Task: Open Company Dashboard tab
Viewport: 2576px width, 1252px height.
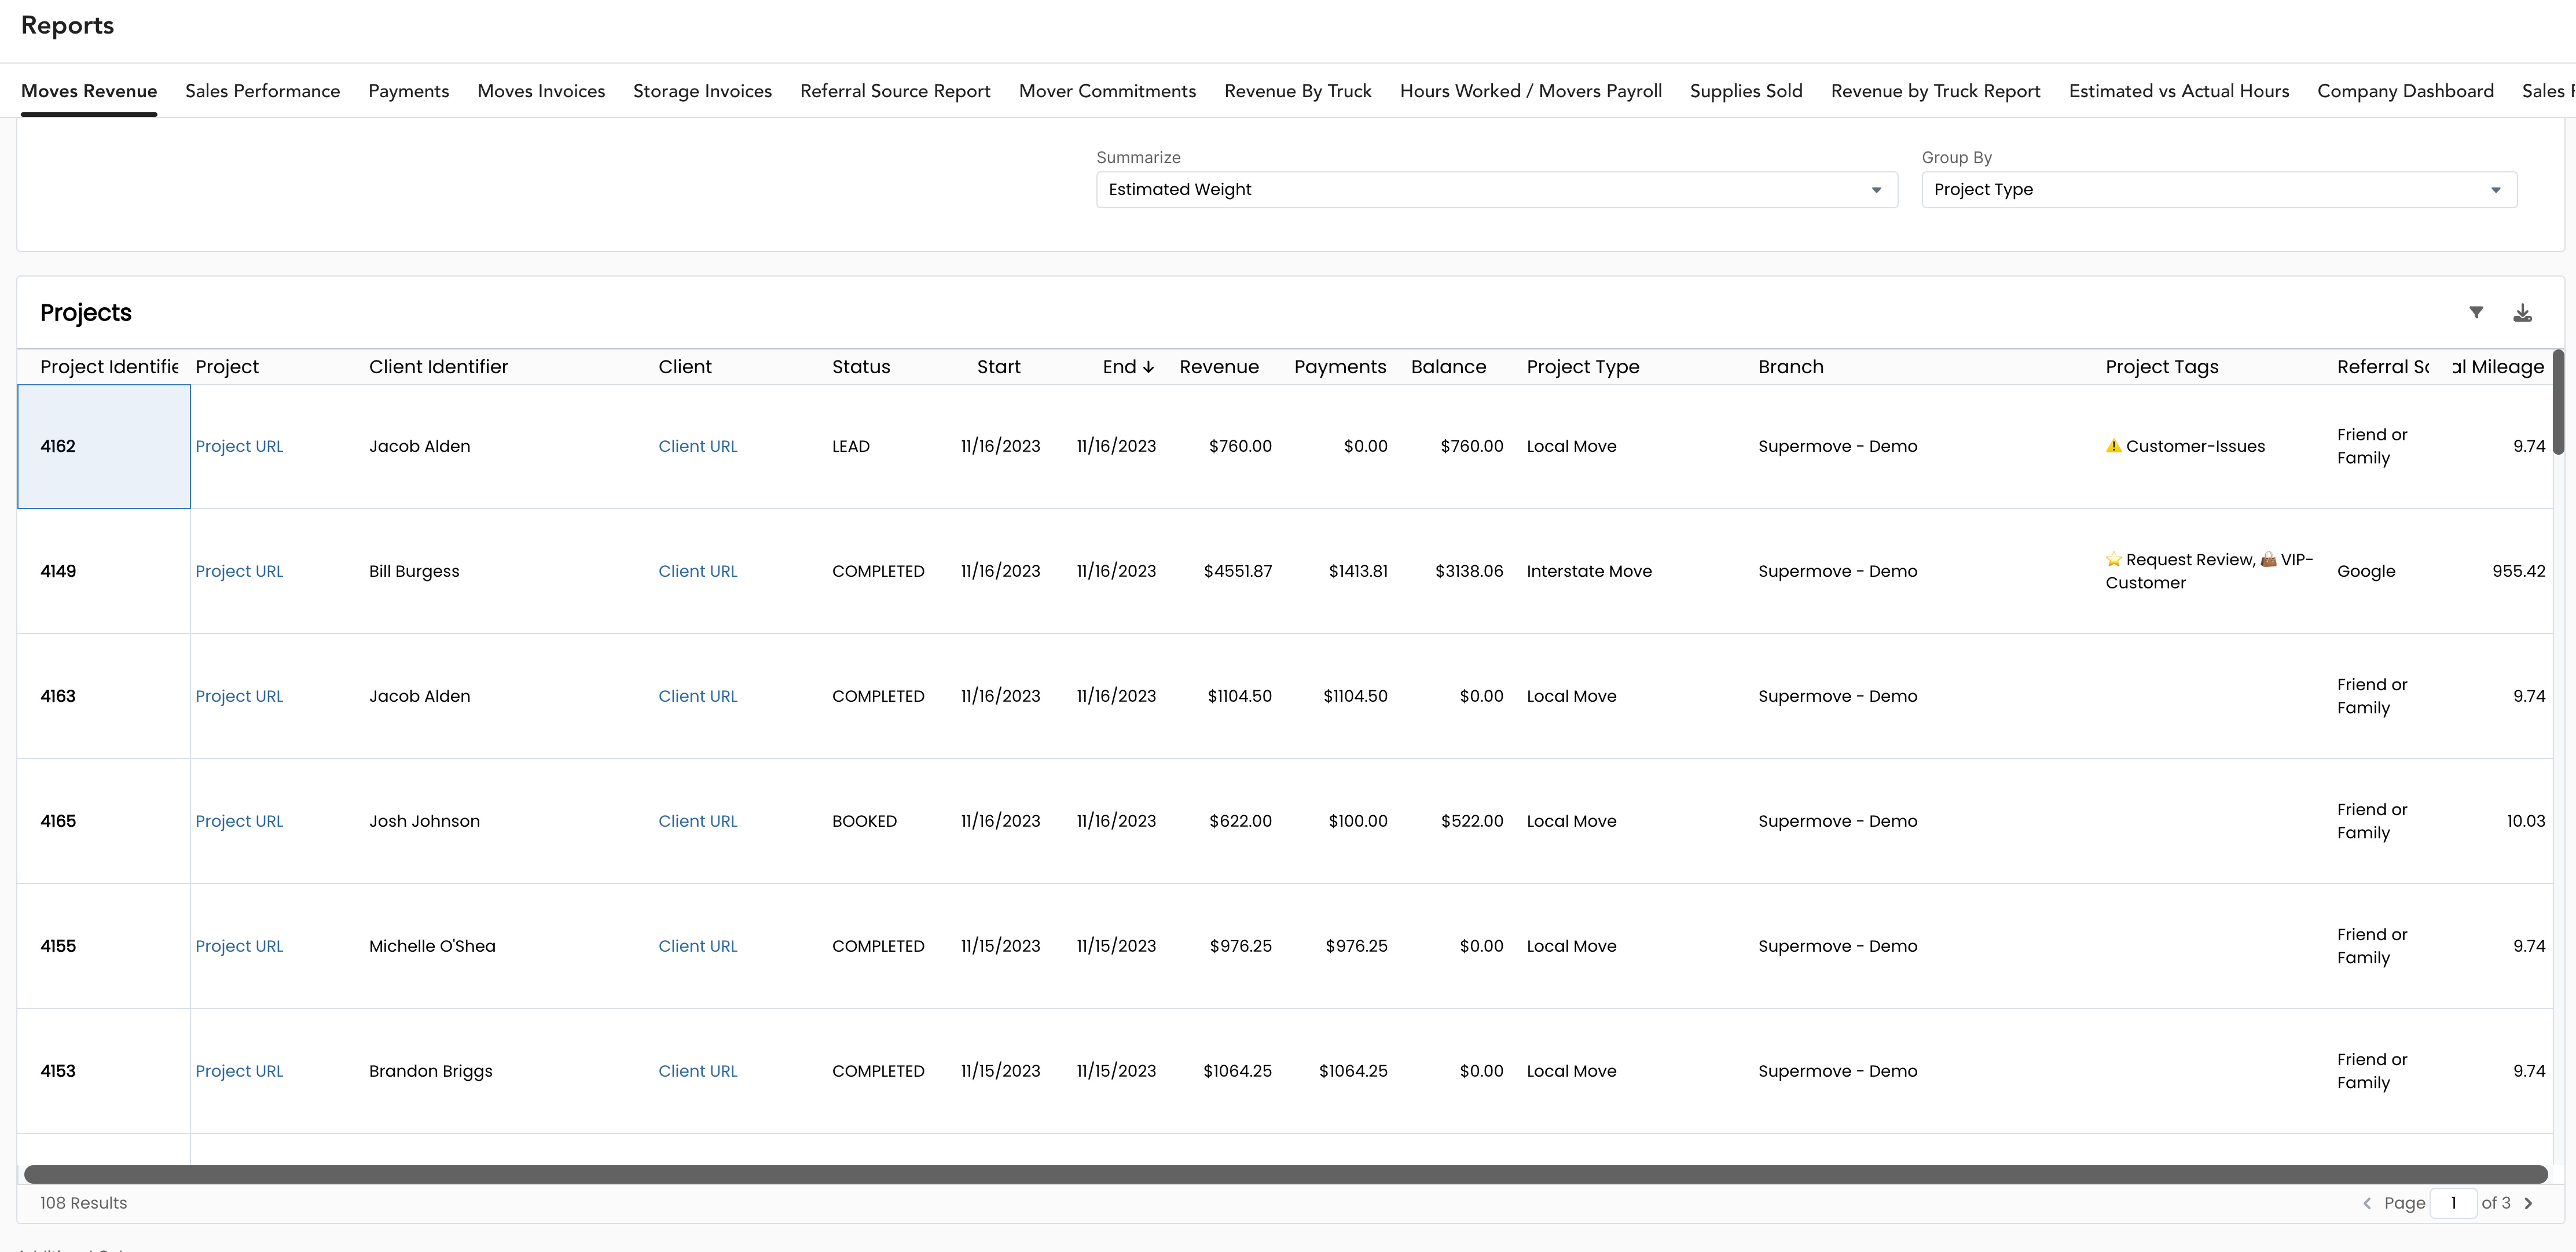Action: tap(2405, 91)
